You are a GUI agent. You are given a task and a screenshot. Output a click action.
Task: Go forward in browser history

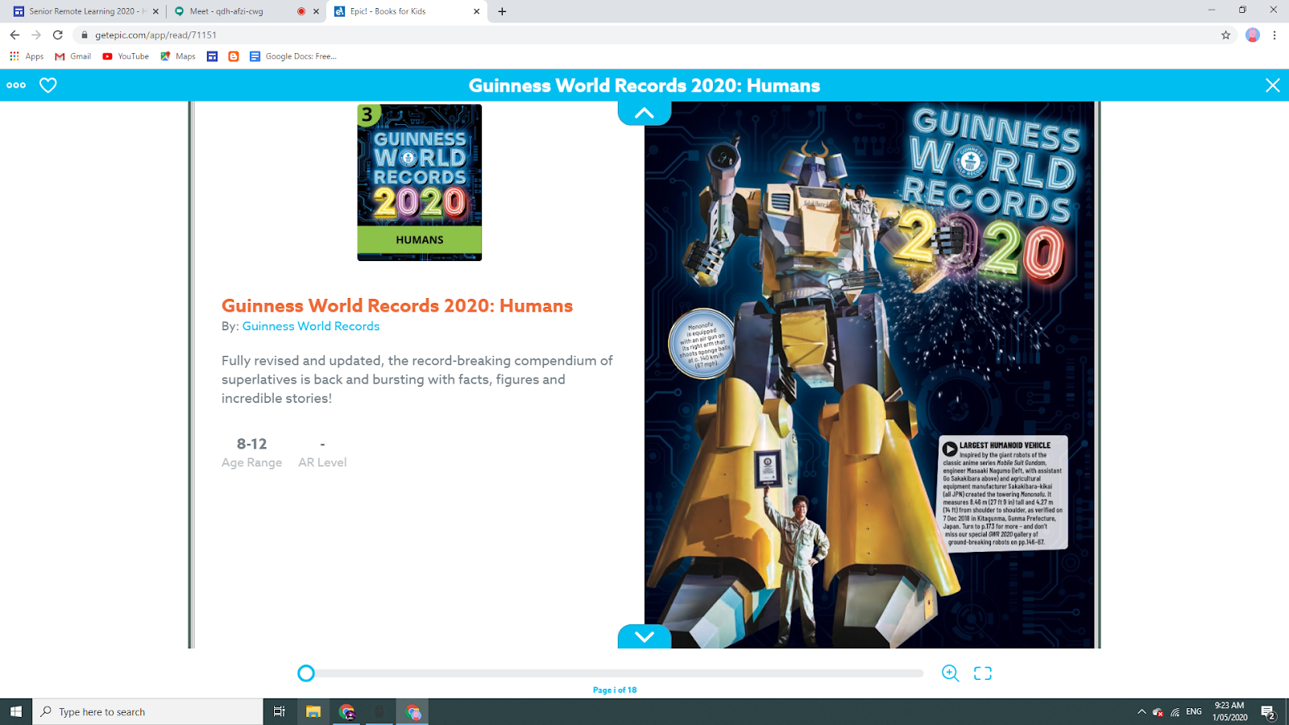(x=36, y=35)
